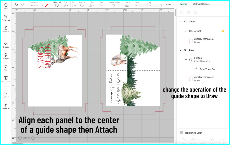Open the Arrange dropdown
230x145 pixels.
tap(82, 6)
